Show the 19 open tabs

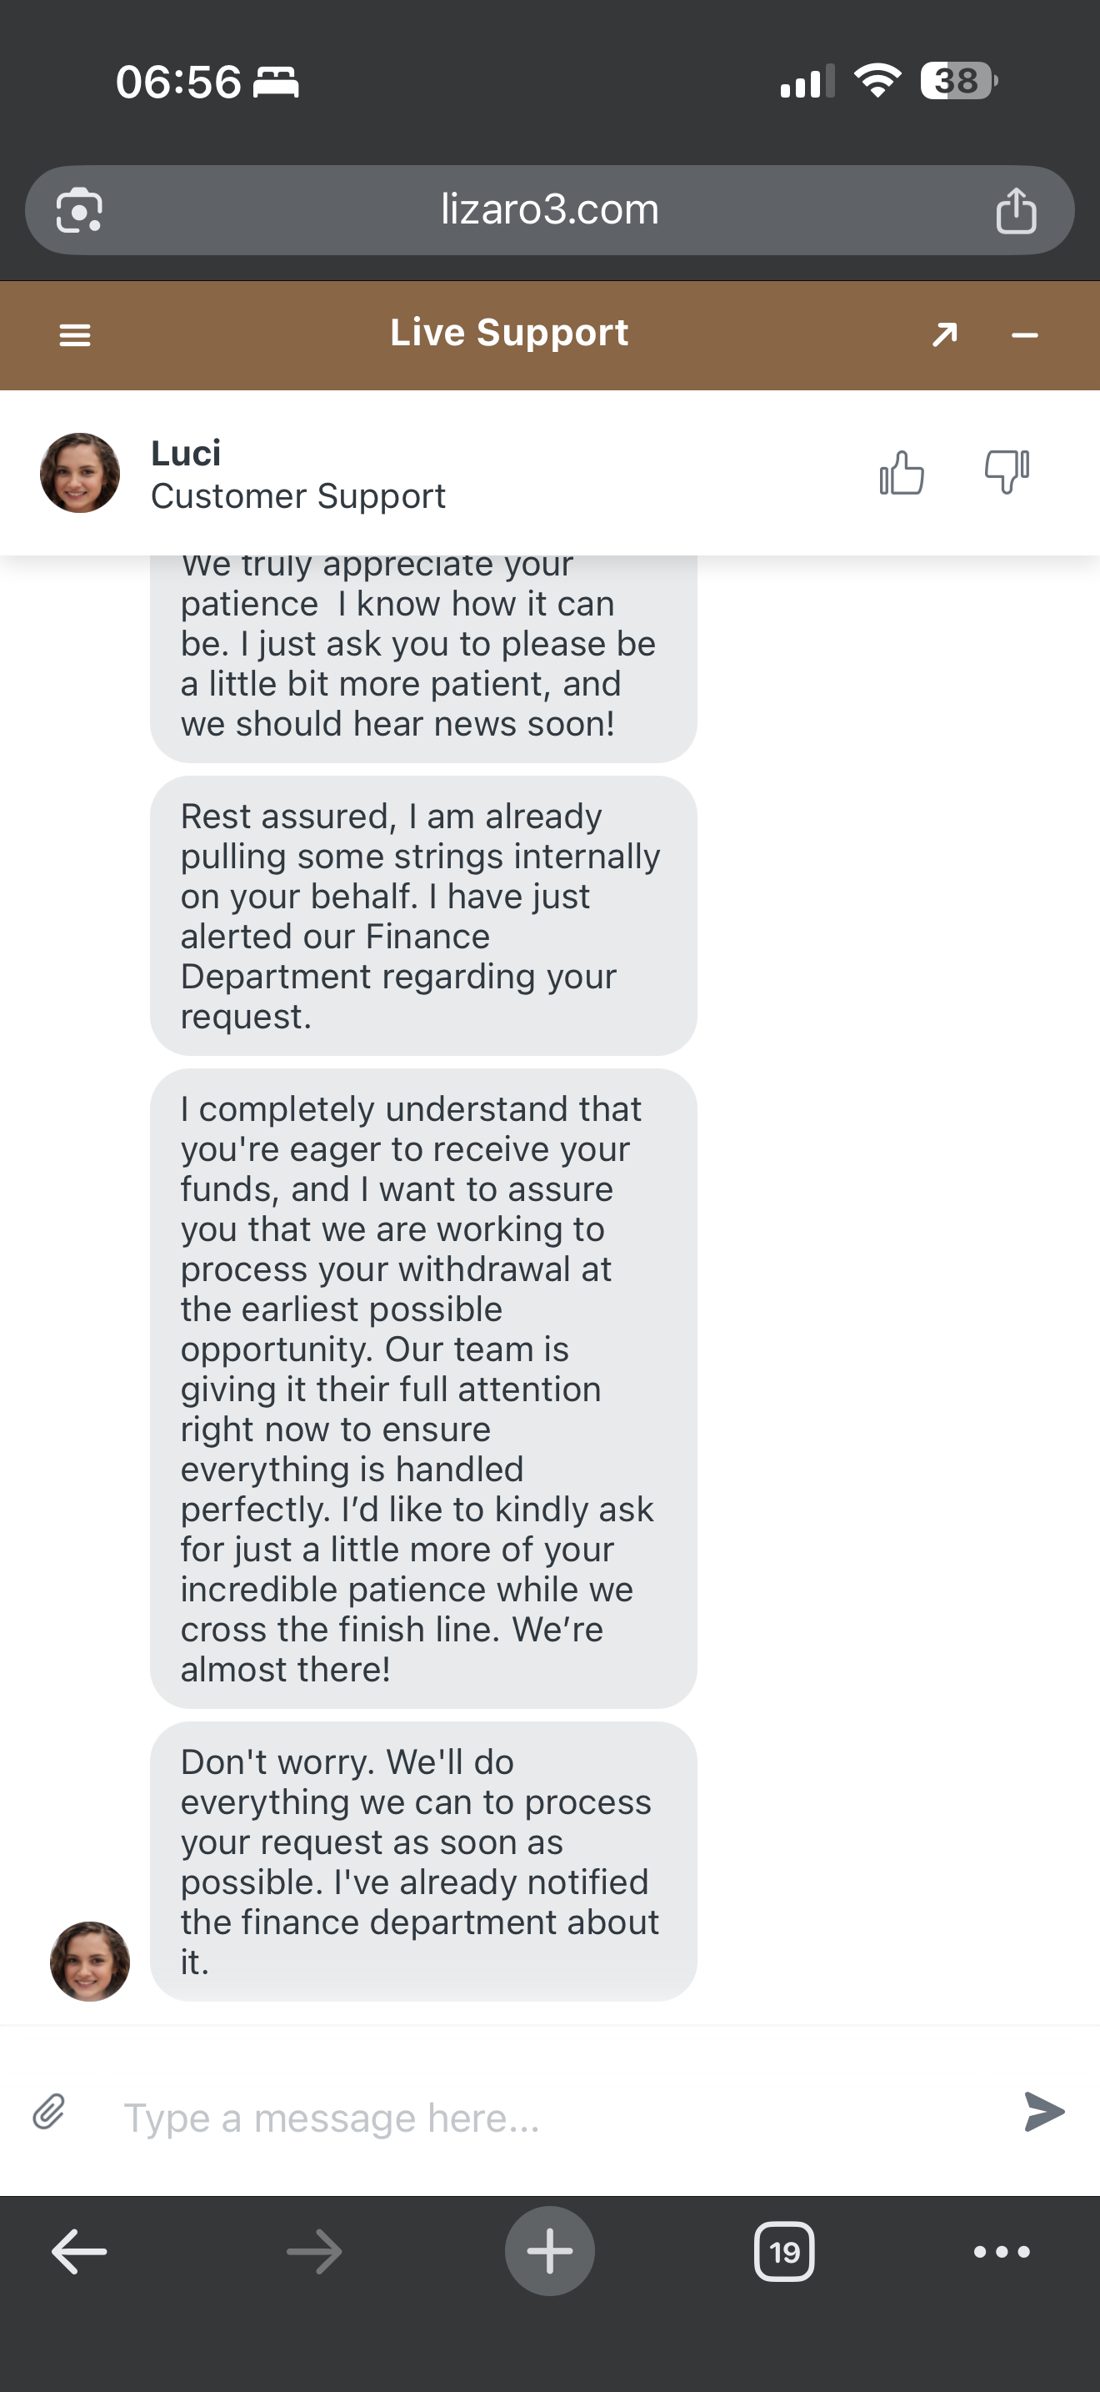pos(785,2251)
